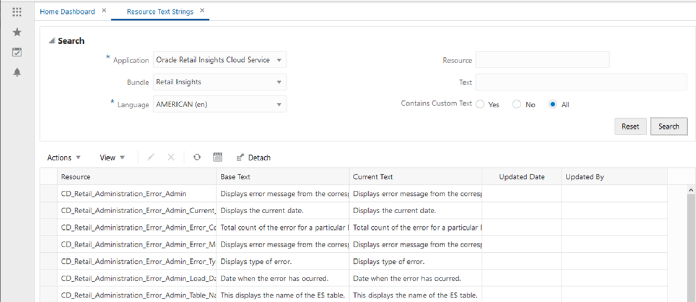
Task: Open Favorites star in sidebar
Action: [x=17, y=32]
